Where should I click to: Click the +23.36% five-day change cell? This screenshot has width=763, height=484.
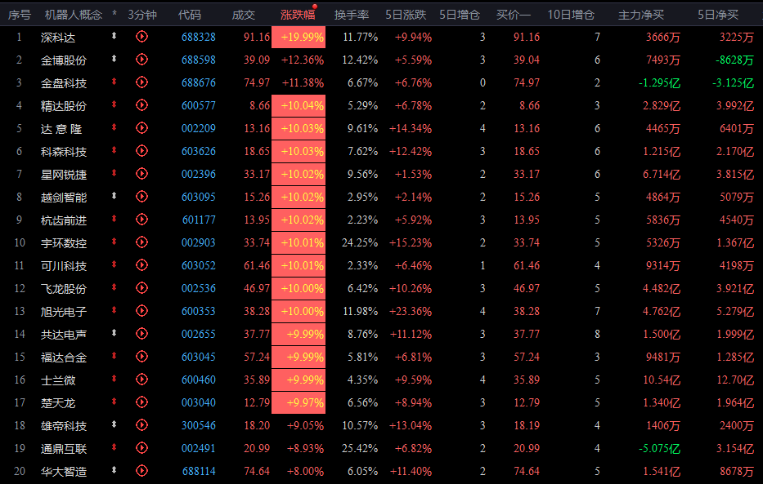click(x=411, y=311)
